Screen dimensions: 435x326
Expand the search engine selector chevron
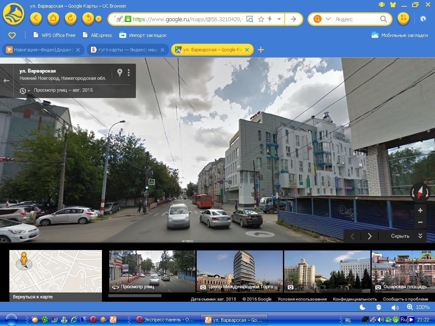click(x=328, y=19)
